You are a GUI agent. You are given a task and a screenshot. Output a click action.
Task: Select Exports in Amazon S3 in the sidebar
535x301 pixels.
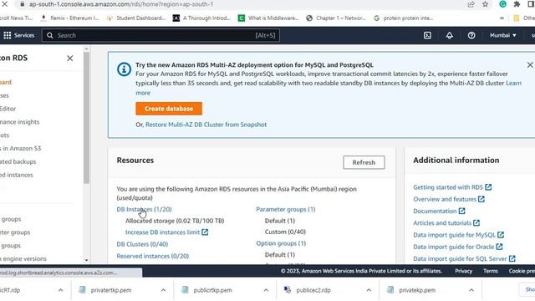(x=20, y=149)
